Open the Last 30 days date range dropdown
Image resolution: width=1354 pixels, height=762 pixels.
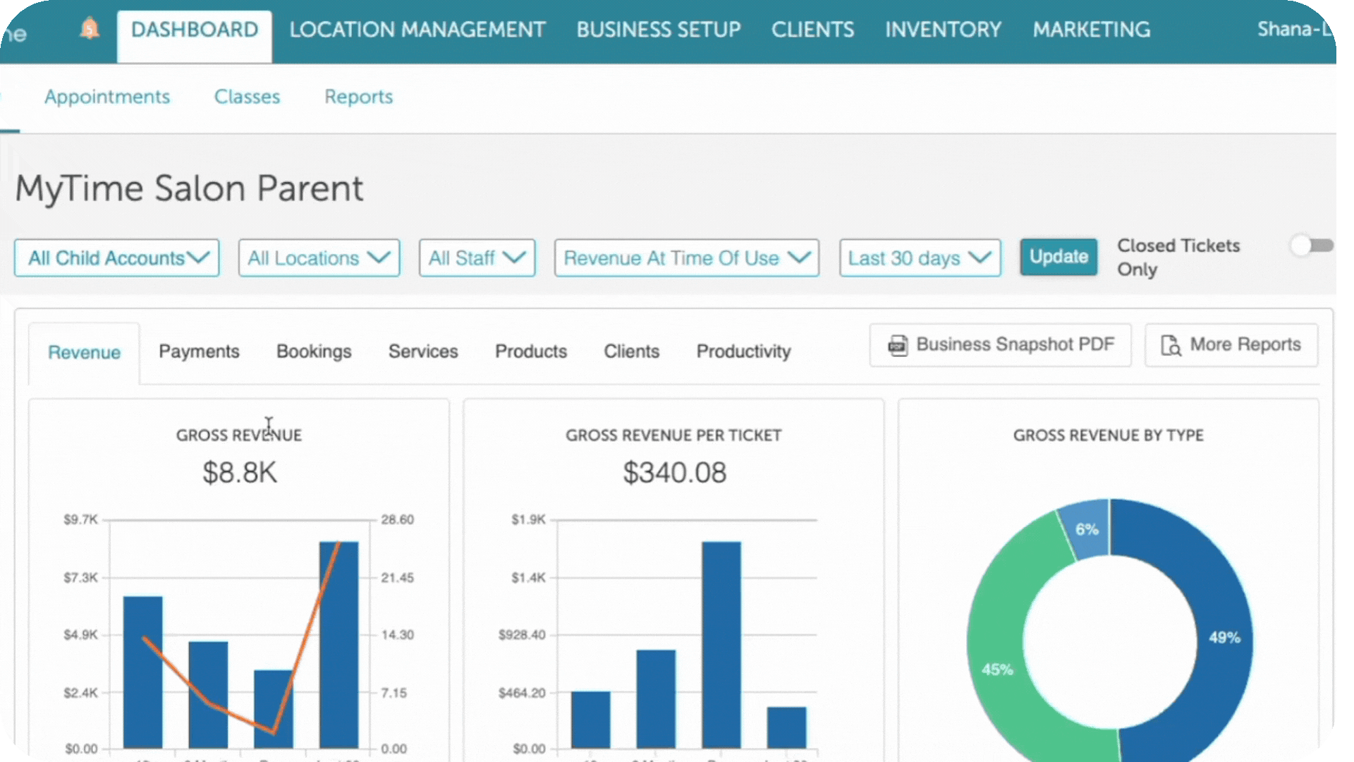pyautogui.click(x=920, y=258)
